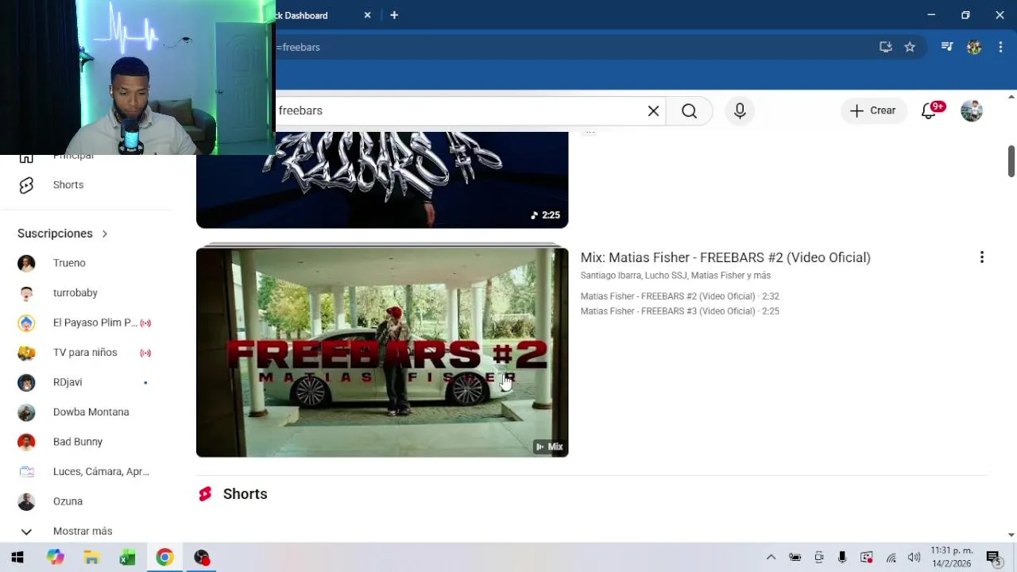The width and height of the screenshot is (1017, 572).
Task: Open Windows notification center
Action: coord(993,558)
